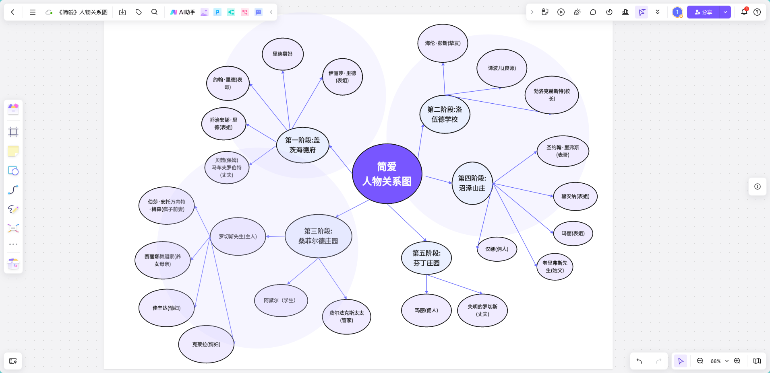770x373 pixels.
Task: Open the comments bubble icon
Action: [593, 12]
